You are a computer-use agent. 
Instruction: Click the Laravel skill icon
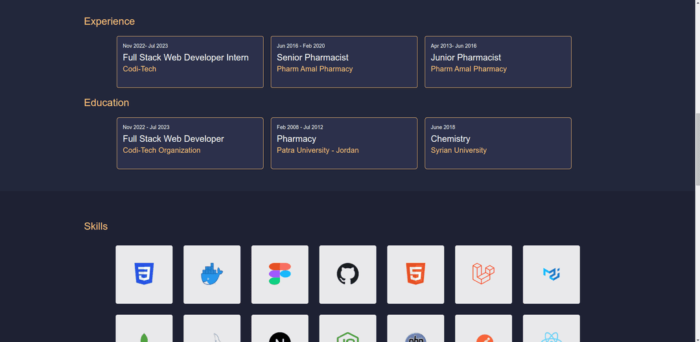(484, 274)
